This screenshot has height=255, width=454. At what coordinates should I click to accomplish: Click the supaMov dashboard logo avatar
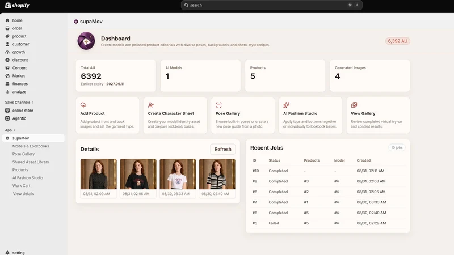click(x=86, y=41)
